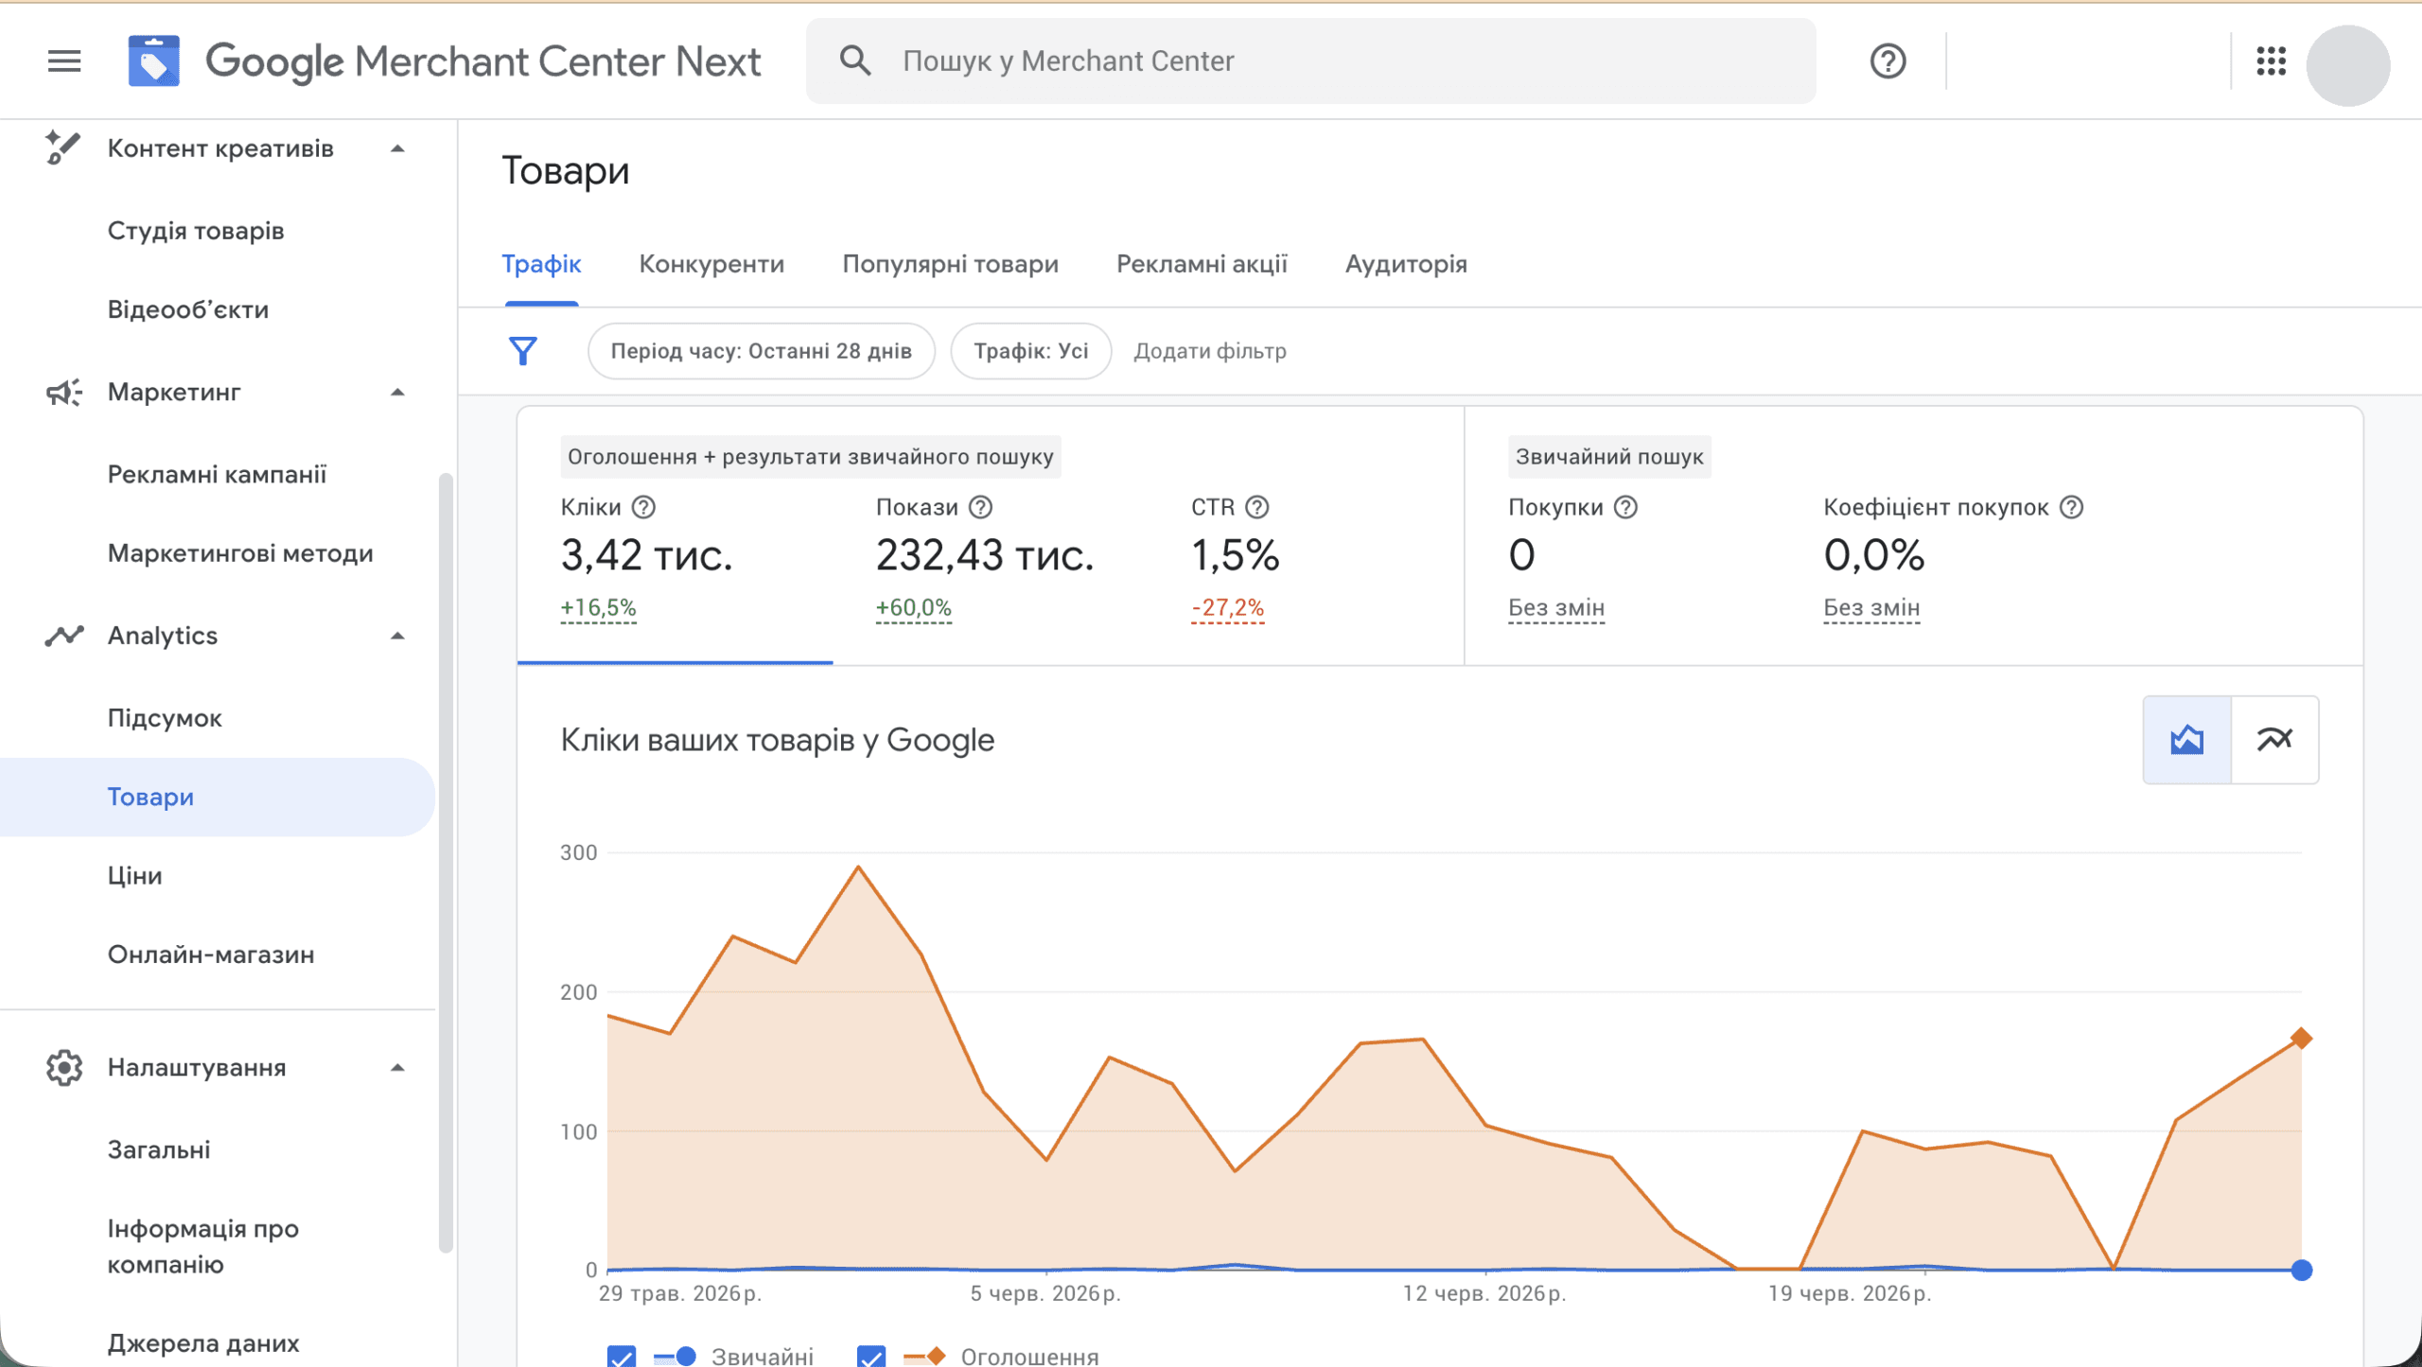This screenshot has width=2422, height=1367.
Task: Open Студія товарів in sidebar
Action: 196,231
